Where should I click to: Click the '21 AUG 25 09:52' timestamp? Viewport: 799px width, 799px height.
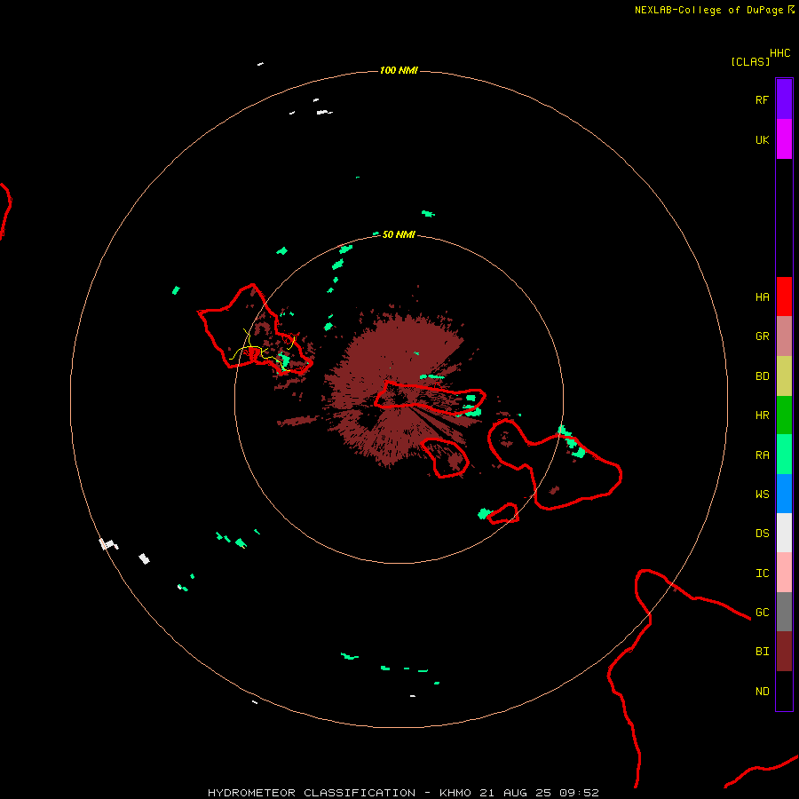[538, 793]
